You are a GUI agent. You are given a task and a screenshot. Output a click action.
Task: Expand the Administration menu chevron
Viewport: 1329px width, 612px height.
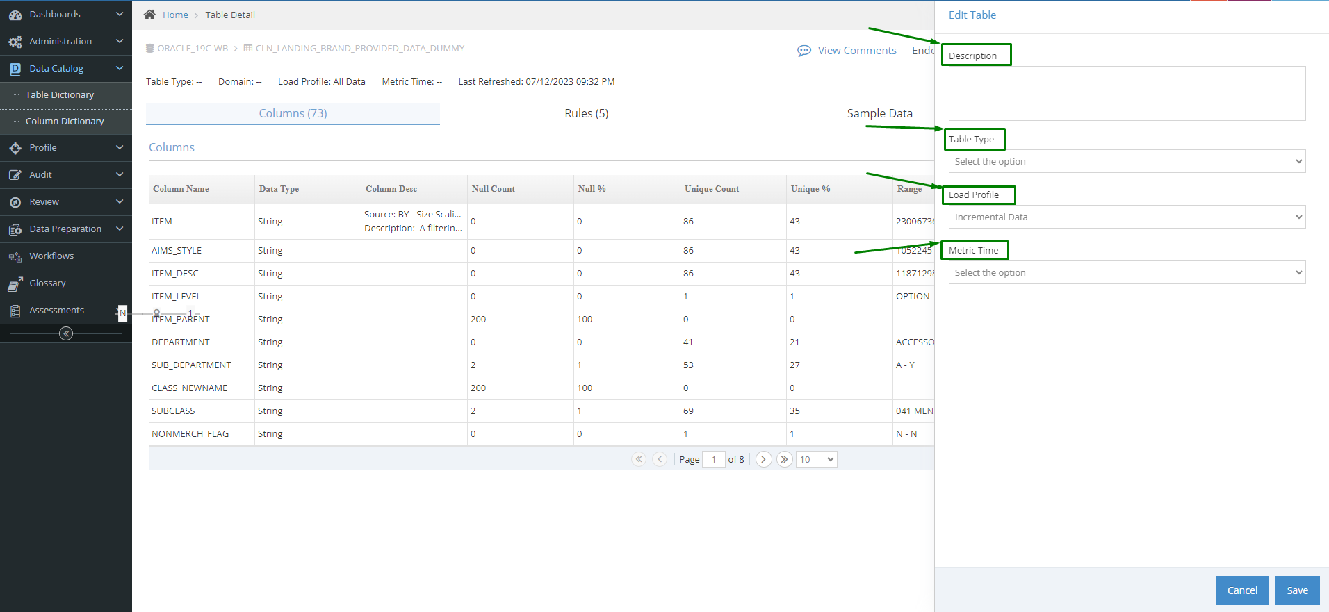(x=120, y=42)
